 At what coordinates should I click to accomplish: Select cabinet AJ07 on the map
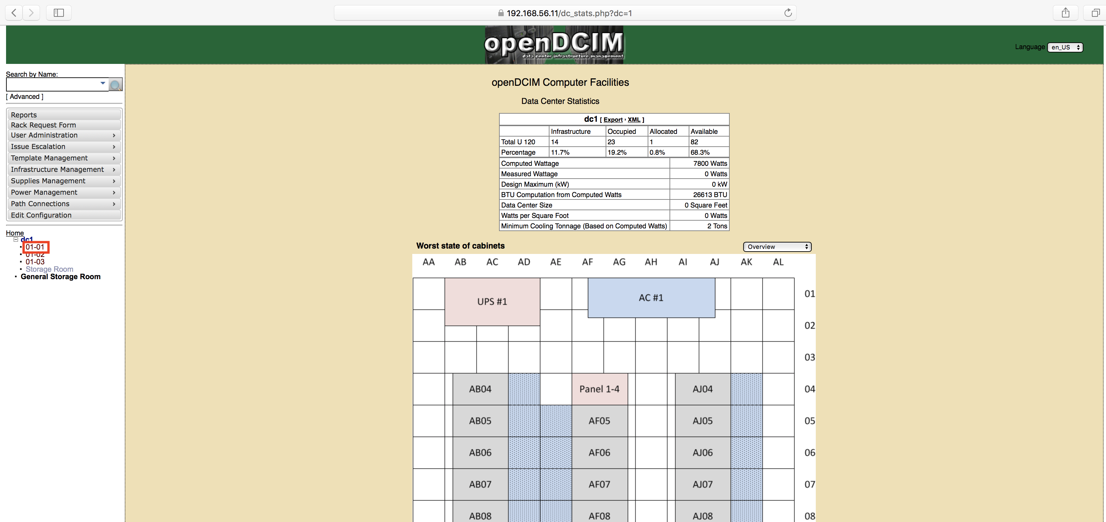(x=702, y=484)
